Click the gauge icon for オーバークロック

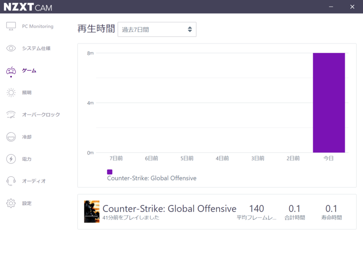coord(11,114)
